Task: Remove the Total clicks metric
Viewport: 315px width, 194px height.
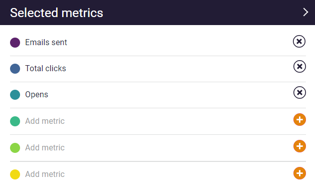Action: click(x=299, y=66)
